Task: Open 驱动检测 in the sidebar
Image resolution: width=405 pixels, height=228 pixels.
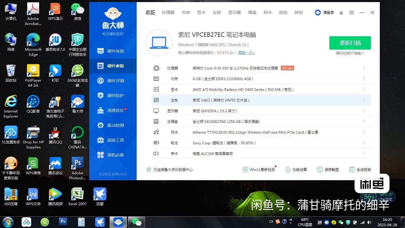Action: 113,125
